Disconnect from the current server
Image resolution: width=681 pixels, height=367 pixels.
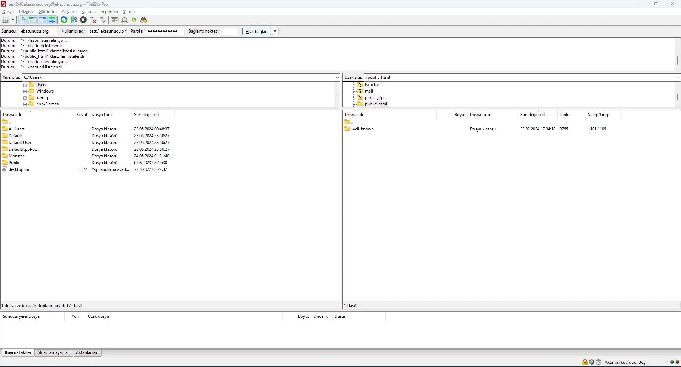(93, 20)
